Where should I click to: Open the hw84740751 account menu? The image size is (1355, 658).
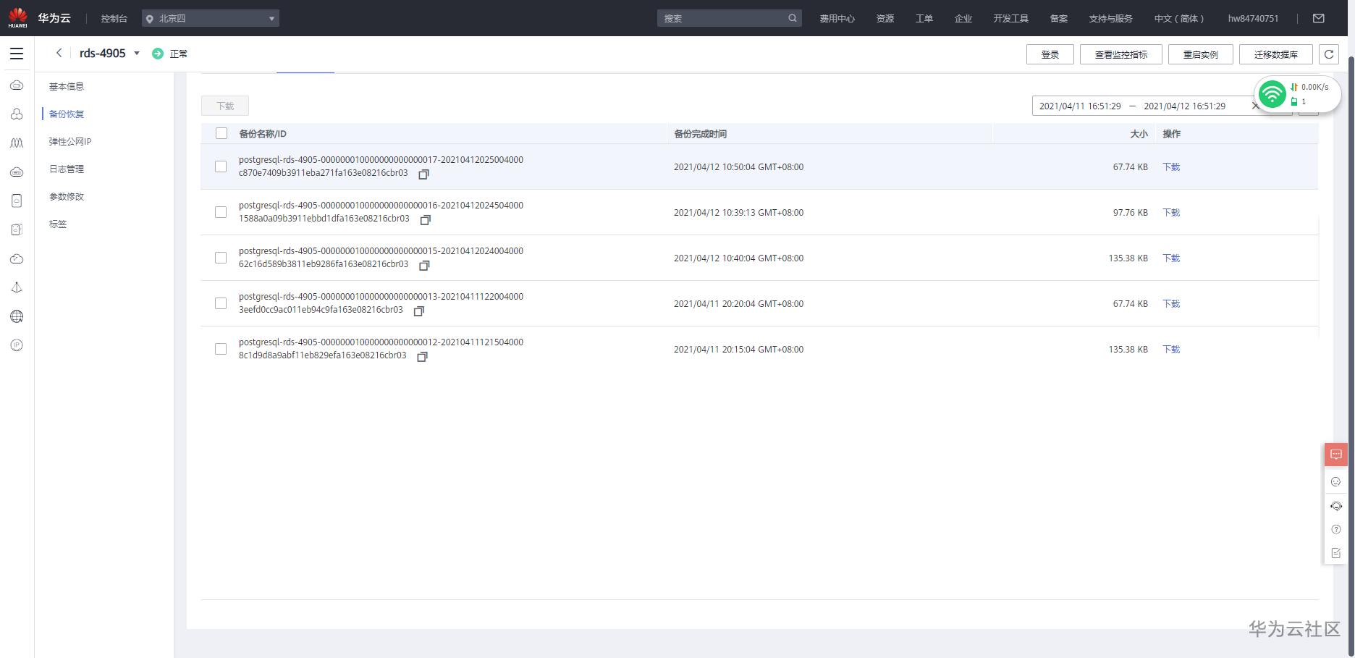(1253, 18)
